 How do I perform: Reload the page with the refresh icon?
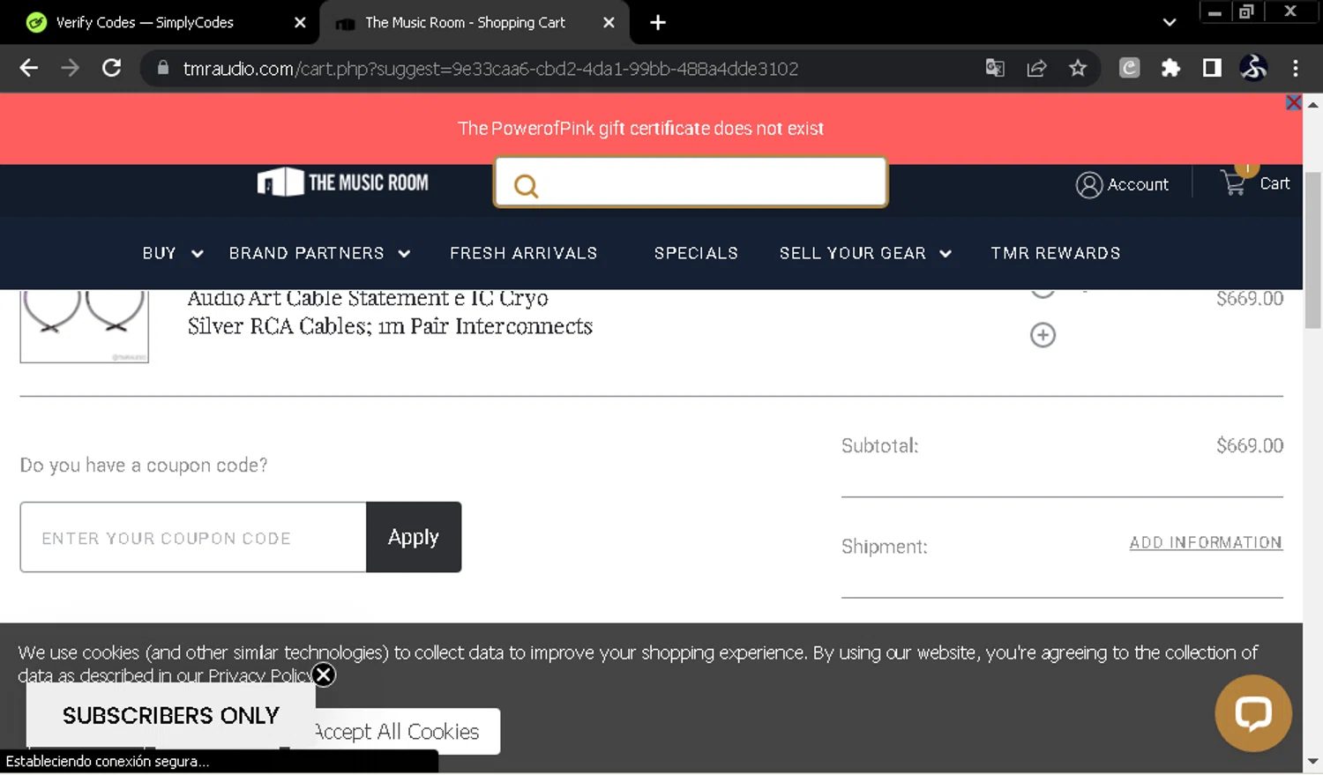point(112,68)
